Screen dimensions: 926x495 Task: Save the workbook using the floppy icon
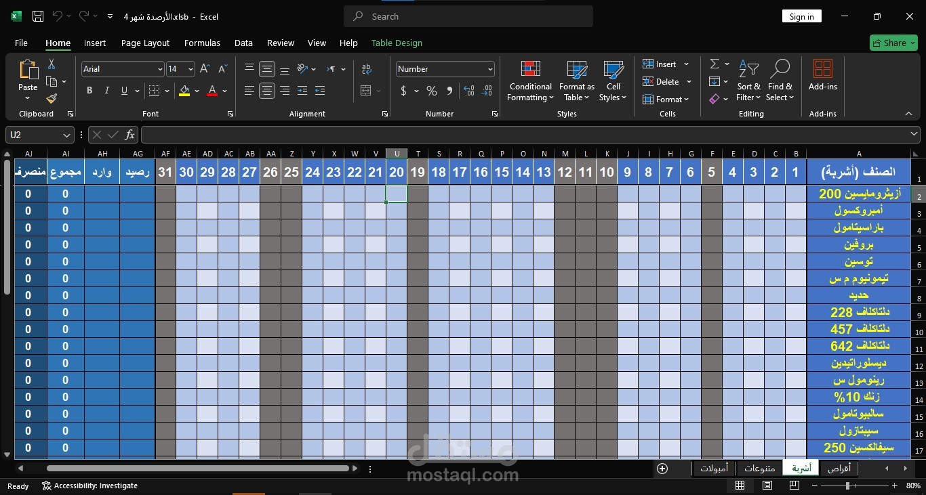coord(38,16)
